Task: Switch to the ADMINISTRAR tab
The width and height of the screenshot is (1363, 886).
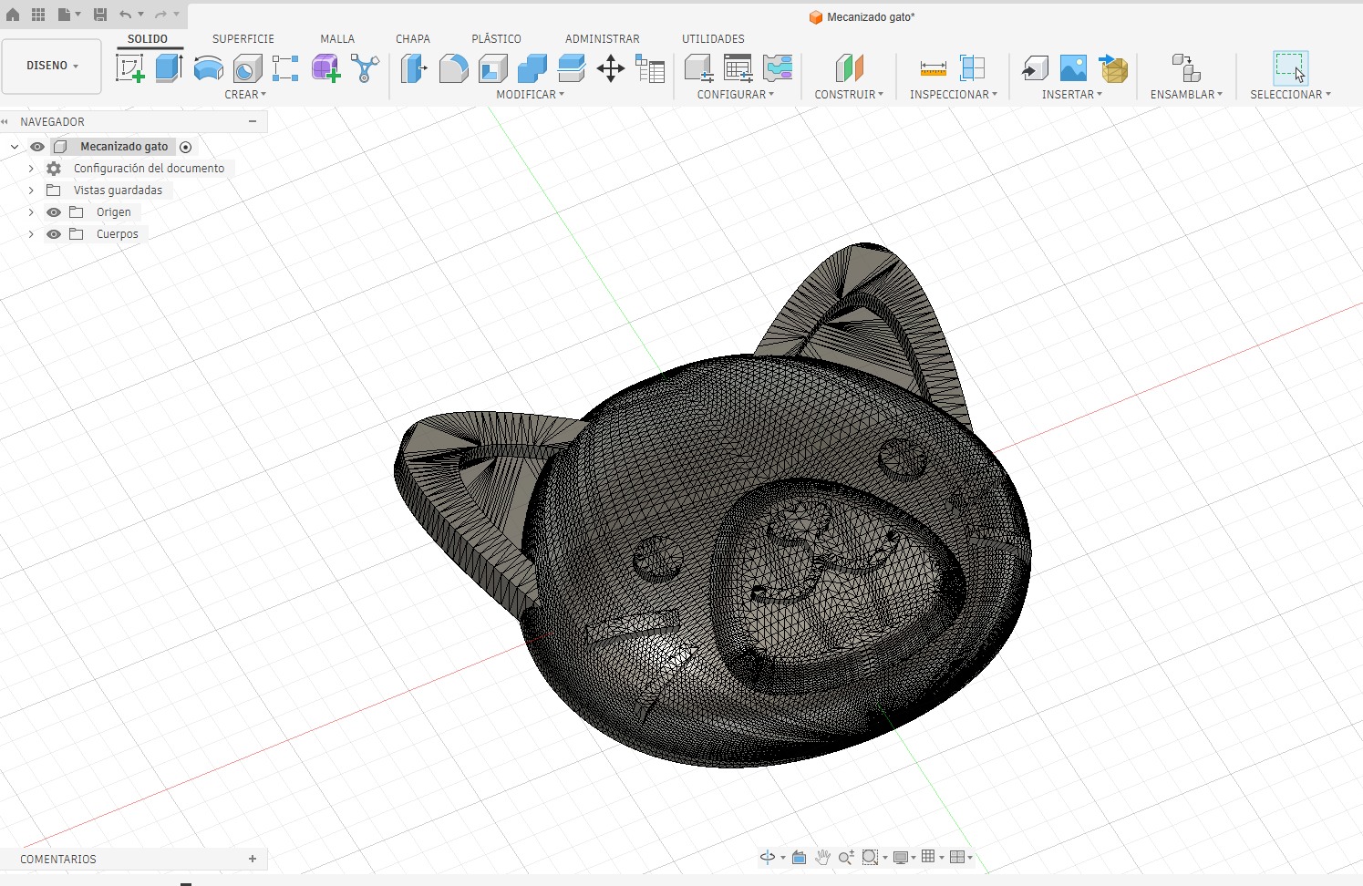Action: pos(603,39)
